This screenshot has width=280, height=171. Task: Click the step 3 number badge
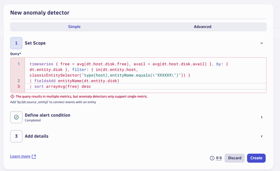coord(16,136)
